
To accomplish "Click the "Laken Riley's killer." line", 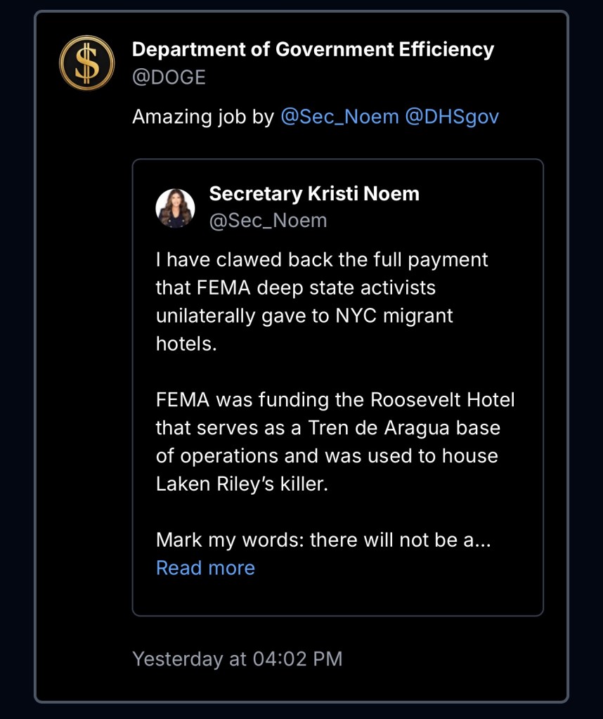I will tap(242, 484).
